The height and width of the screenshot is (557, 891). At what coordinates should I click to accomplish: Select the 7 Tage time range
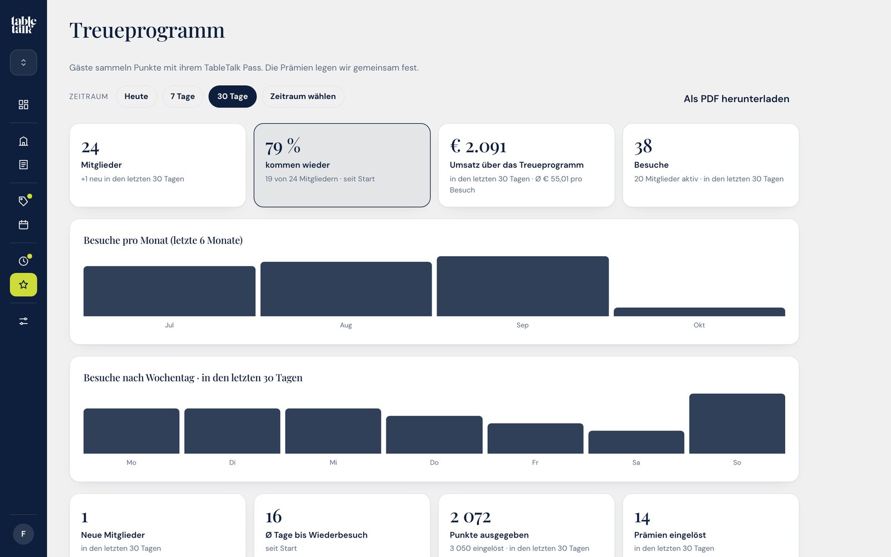[183, 96]
